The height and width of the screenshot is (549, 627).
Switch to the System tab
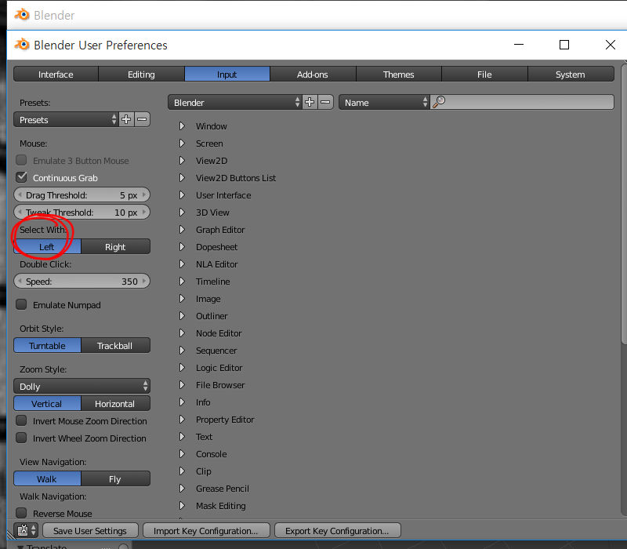click(x=571, y=74)
